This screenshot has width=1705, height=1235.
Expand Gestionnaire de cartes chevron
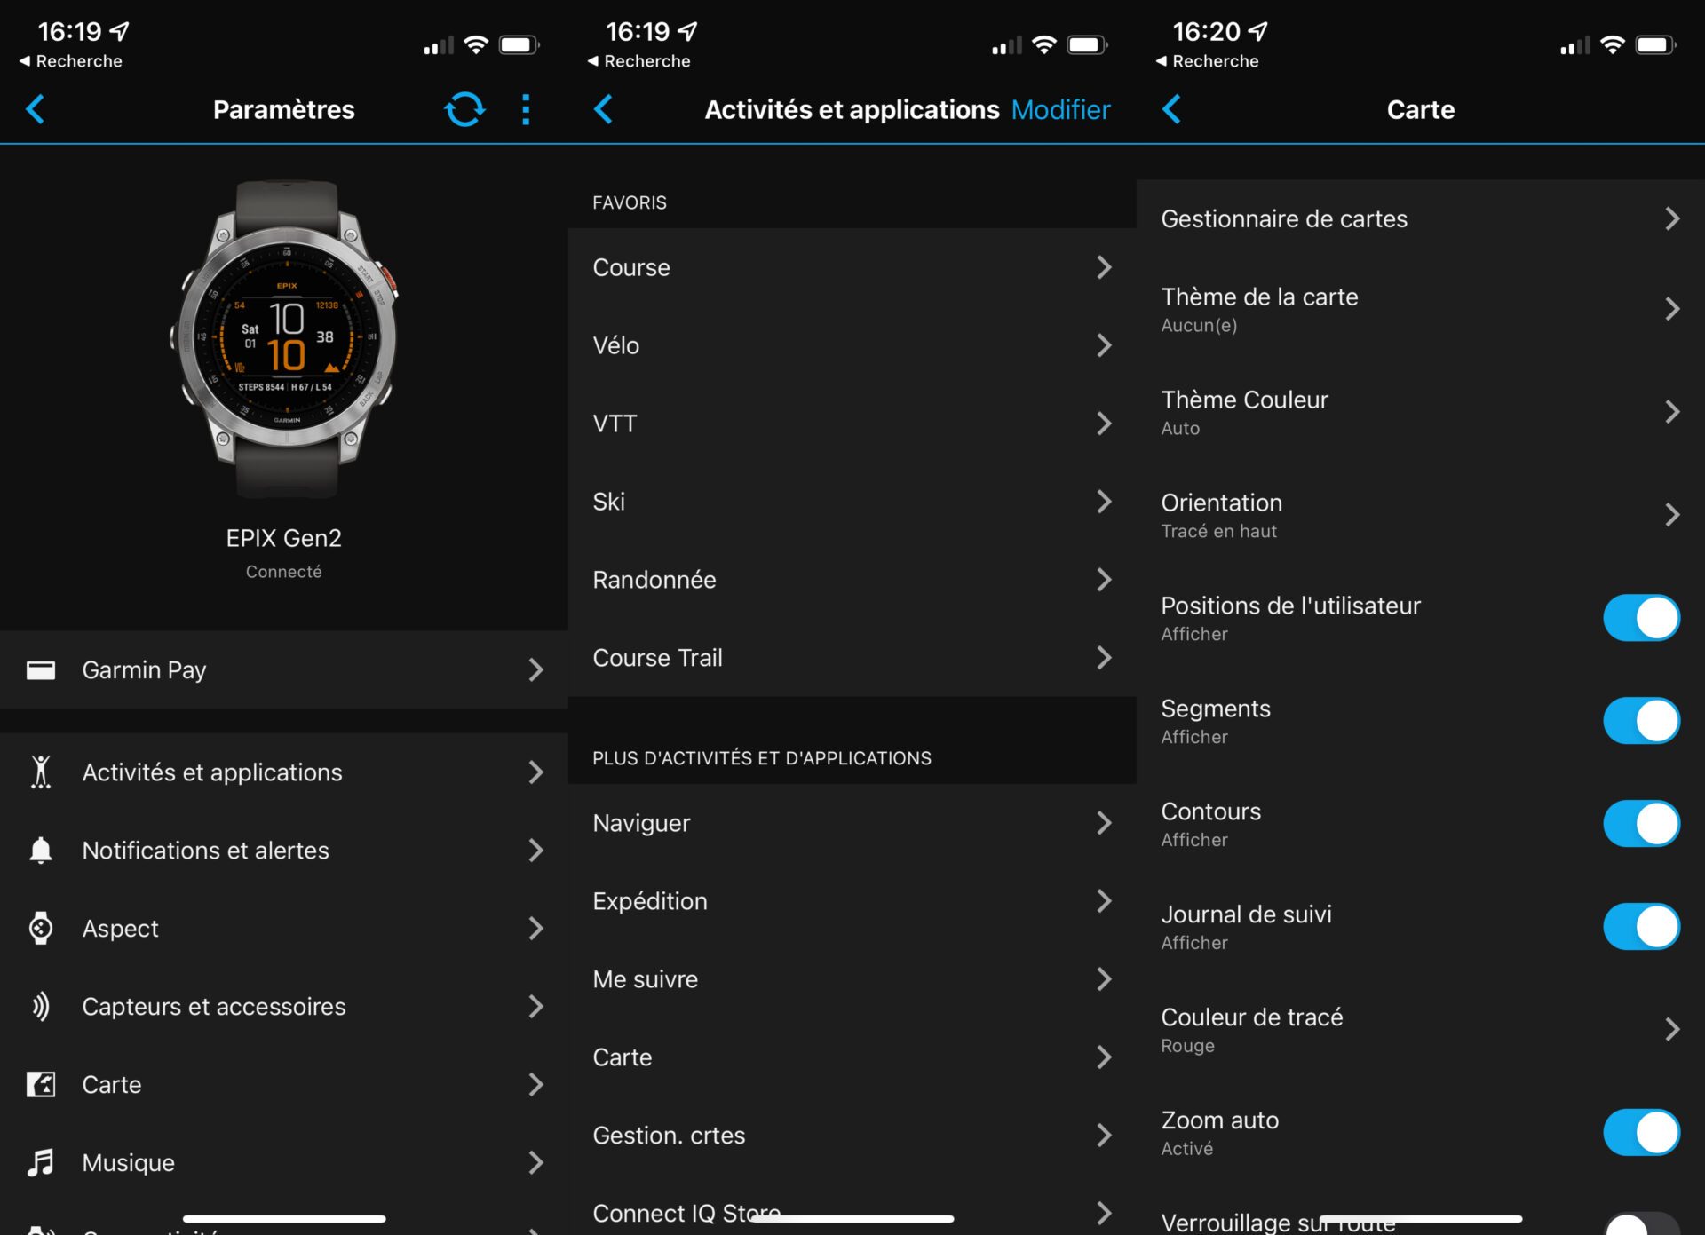tap(1672, 218)
